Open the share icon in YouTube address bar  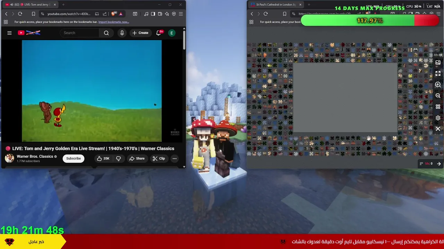pyautogui.click(x=105, y=14)
